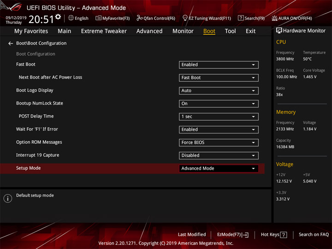
Task: Click the Wait For 'F1' If Error label
Action: point(37,129)
